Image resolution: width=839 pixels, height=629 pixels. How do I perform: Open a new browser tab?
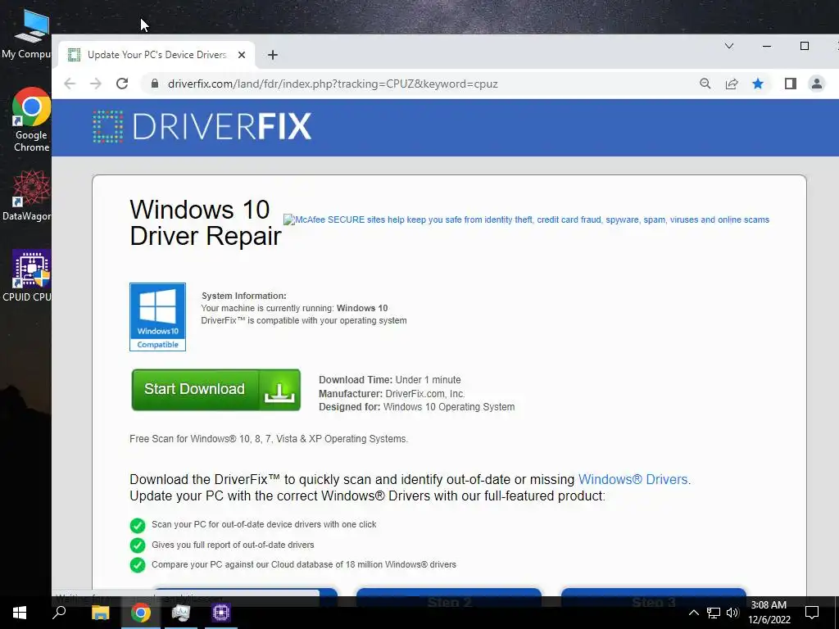point(272,55)
